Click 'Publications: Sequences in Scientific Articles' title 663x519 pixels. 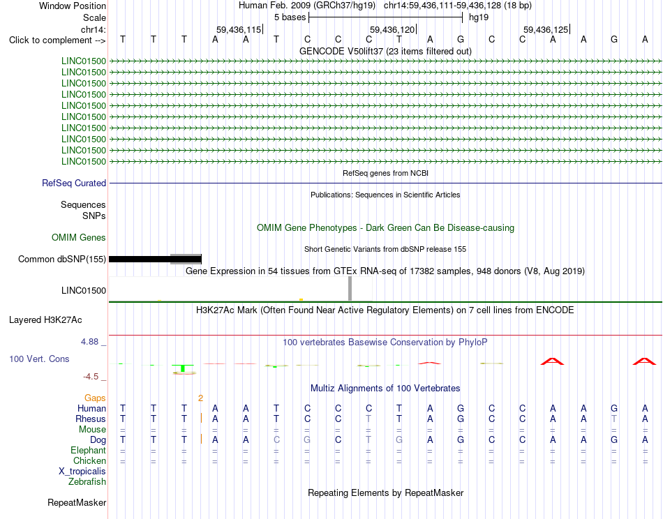[x=385, y=195]
